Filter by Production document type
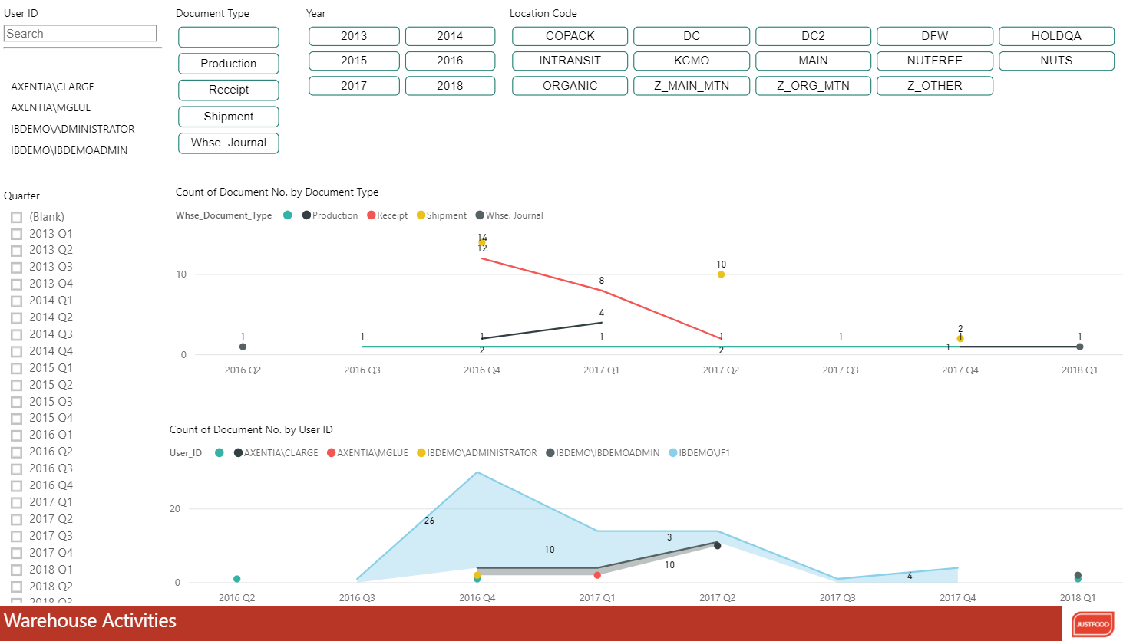 [x=228, y=64]
